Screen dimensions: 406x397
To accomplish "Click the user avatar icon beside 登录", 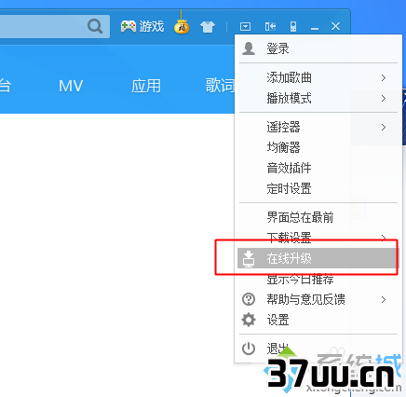I will pyautogui.click(x=249, y=48).
